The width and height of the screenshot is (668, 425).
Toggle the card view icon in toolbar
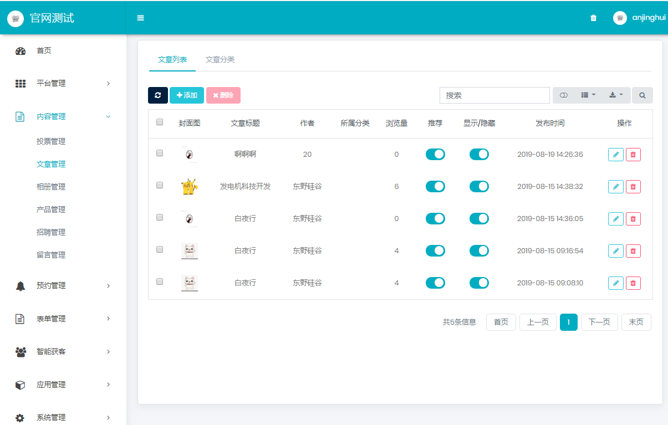[564, 95]
